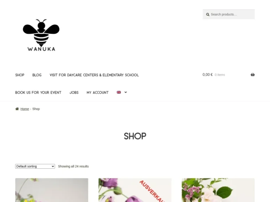Open the Jobs menu item
Screen dimensions: 270x202
74,93
